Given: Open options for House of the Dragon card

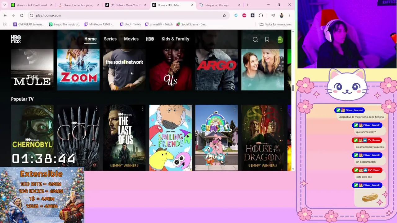Looking at the screenshot, I should (x=281, y=109).
